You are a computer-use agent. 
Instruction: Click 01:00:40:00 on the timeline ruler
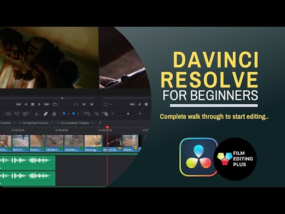pyautogui.click(x=62, y=130)
